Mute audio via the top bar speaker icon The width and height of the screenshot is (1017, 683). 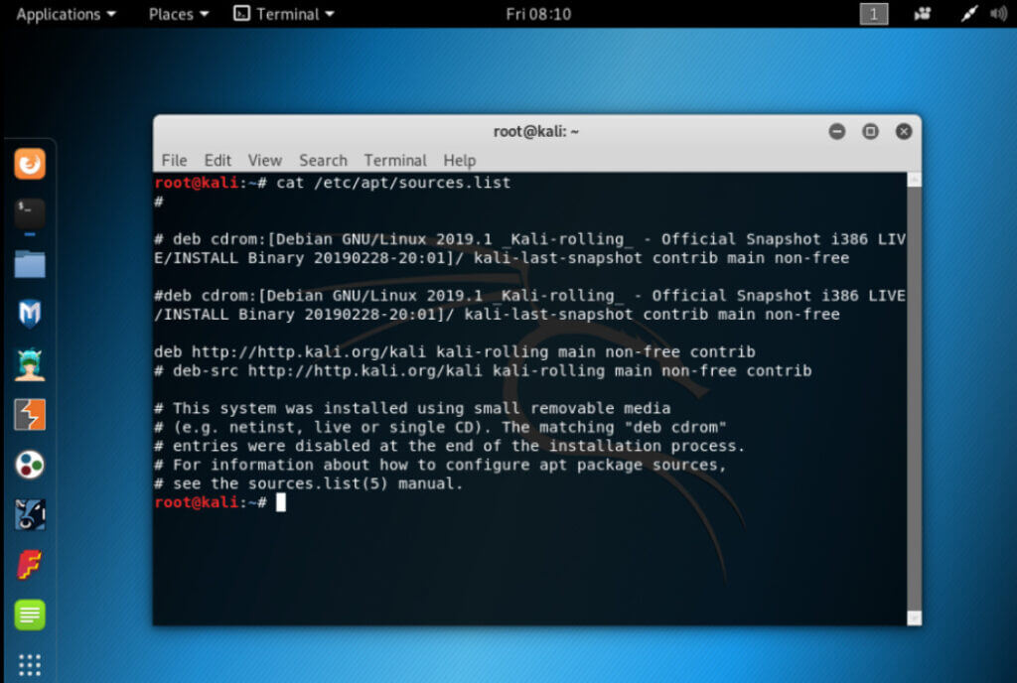coord(999,14)
